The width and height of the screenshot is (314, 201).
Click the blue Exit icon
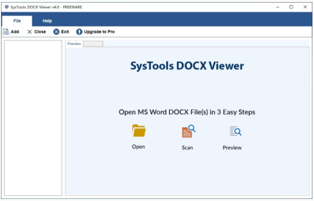[56, 32]
